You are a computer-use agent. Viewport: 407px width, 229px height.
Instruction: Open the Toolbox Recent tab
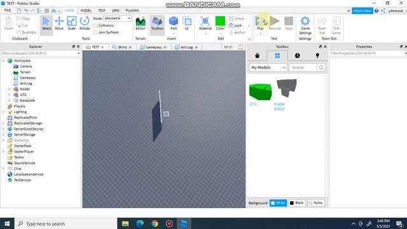coord(297,55)
